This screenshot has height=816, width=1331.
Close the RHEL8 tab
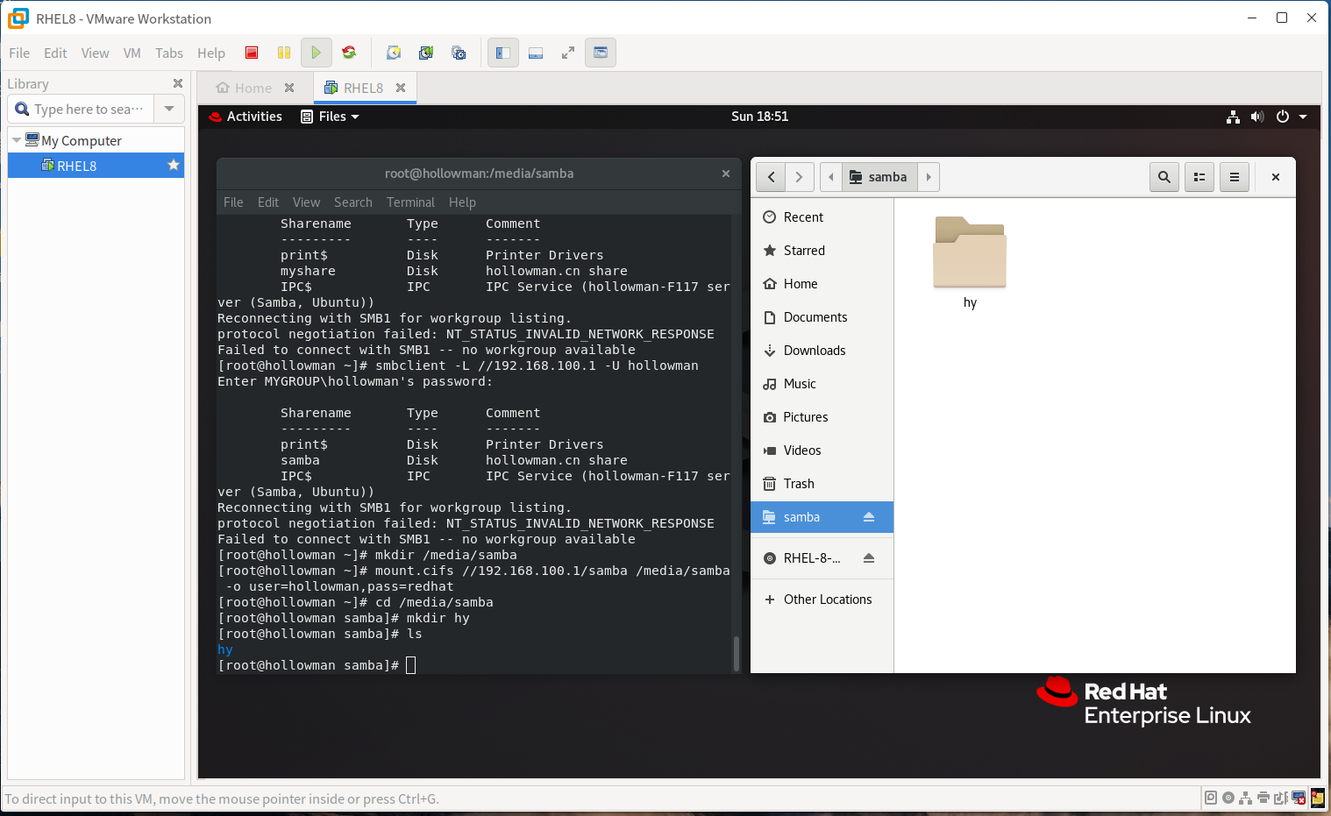[401, 88]
